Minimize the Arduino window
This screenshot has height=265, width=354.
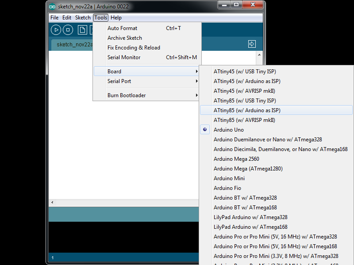(x=224, y=5)
